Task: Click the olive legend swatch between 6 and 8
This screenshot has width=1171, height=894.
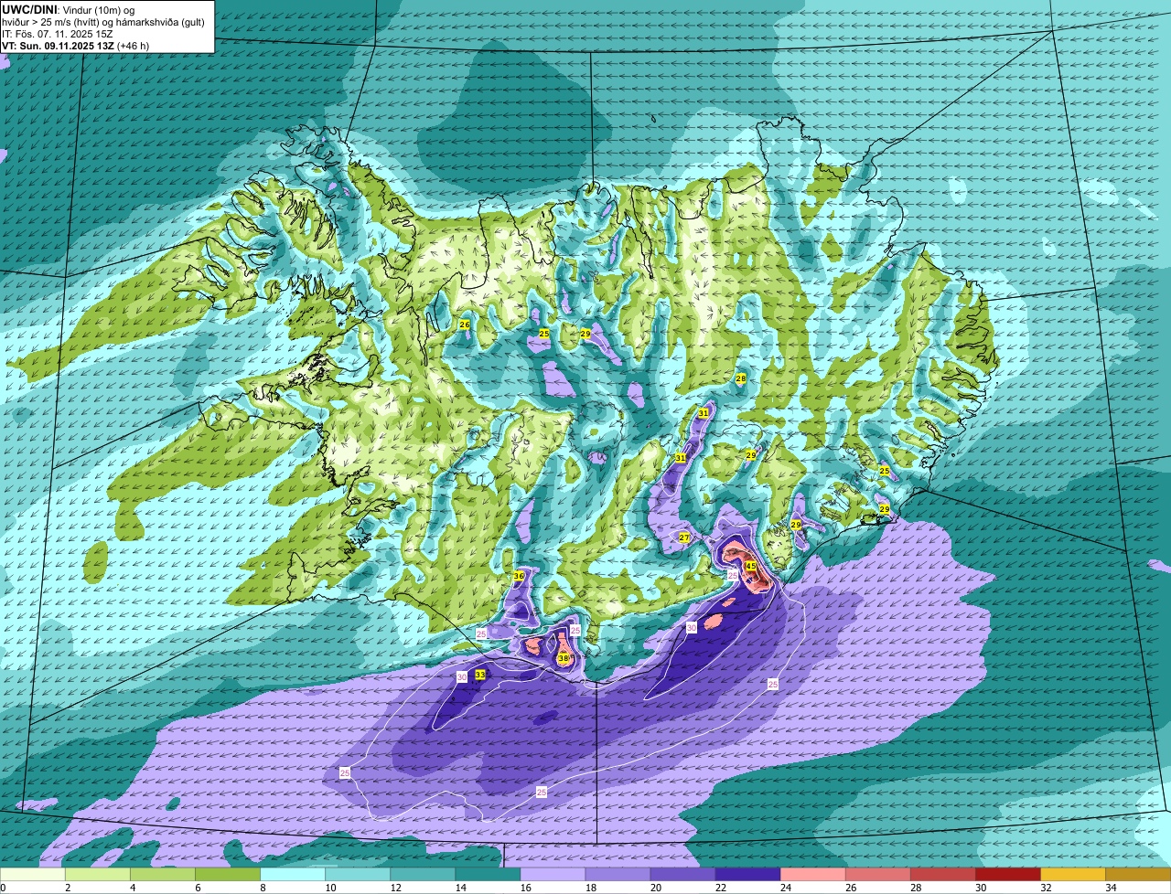Action: point(227,875)
